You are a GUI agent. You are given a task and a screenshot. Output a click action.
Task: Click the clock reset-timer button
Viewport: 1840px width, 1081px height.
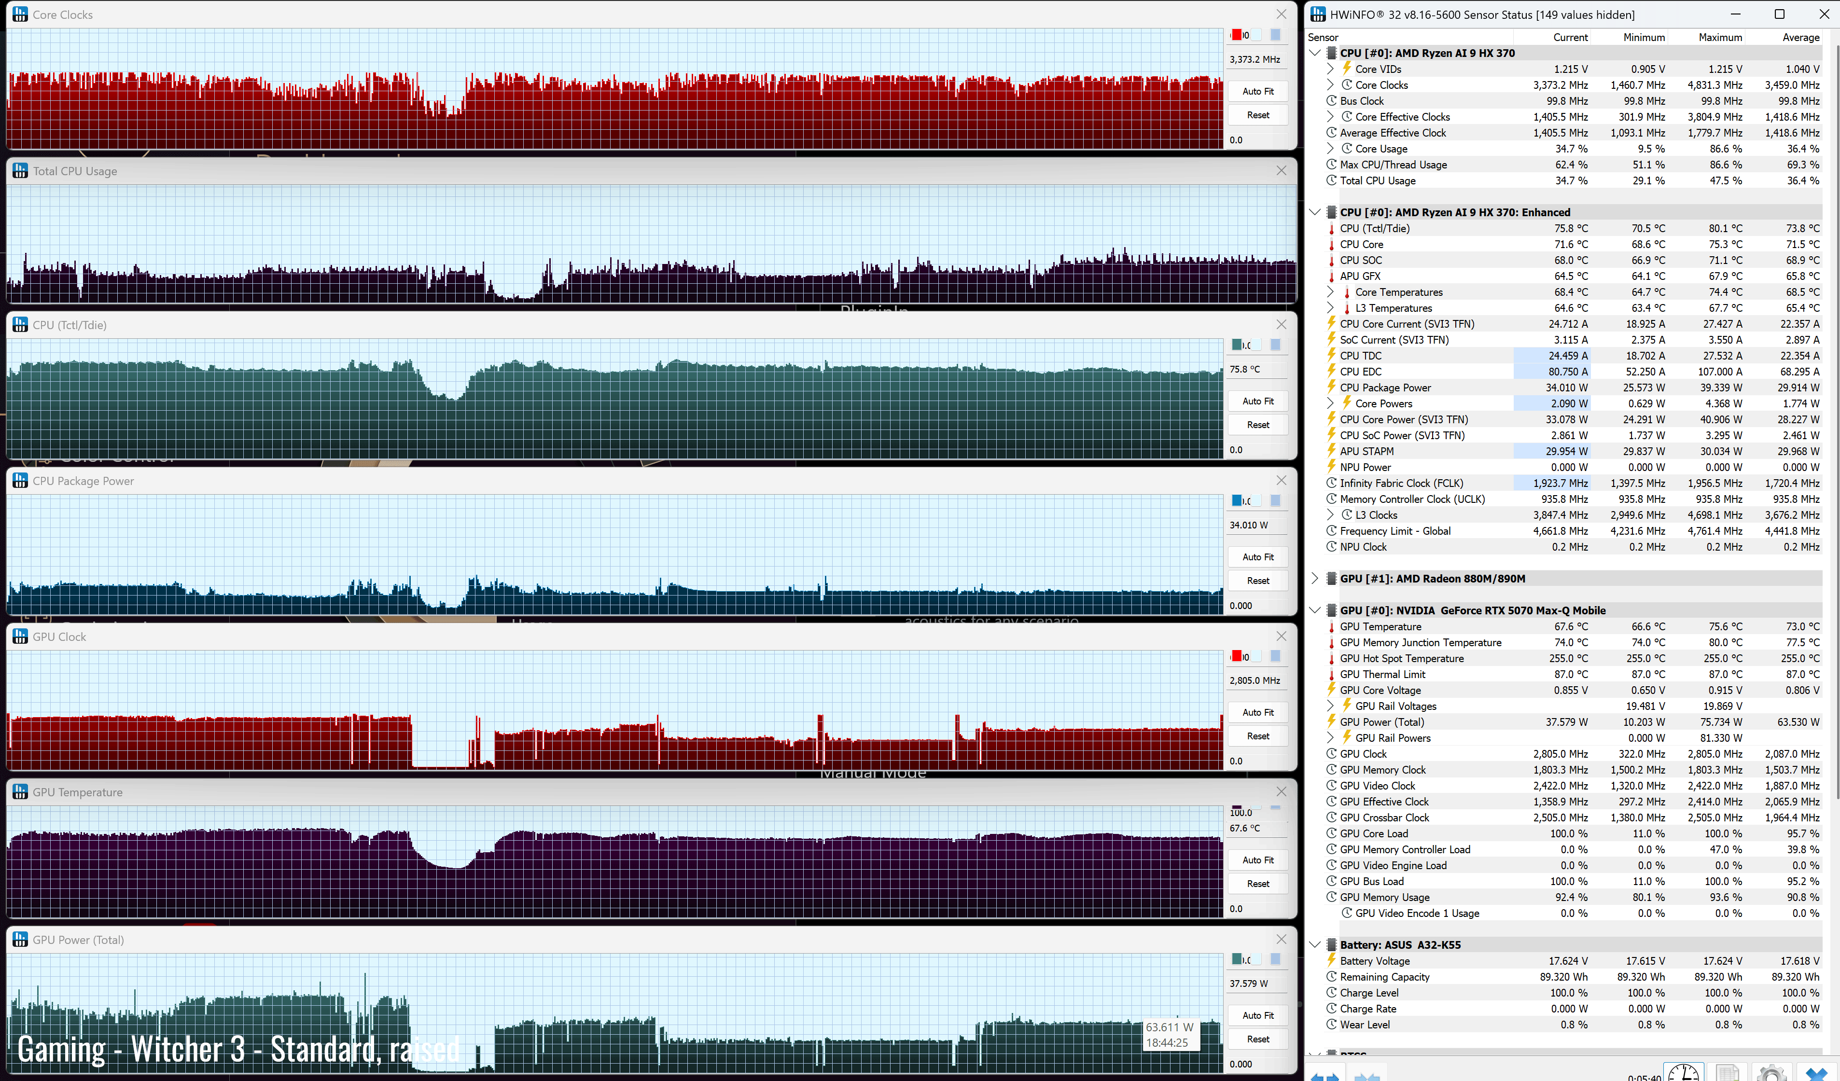(1683, 1071)
